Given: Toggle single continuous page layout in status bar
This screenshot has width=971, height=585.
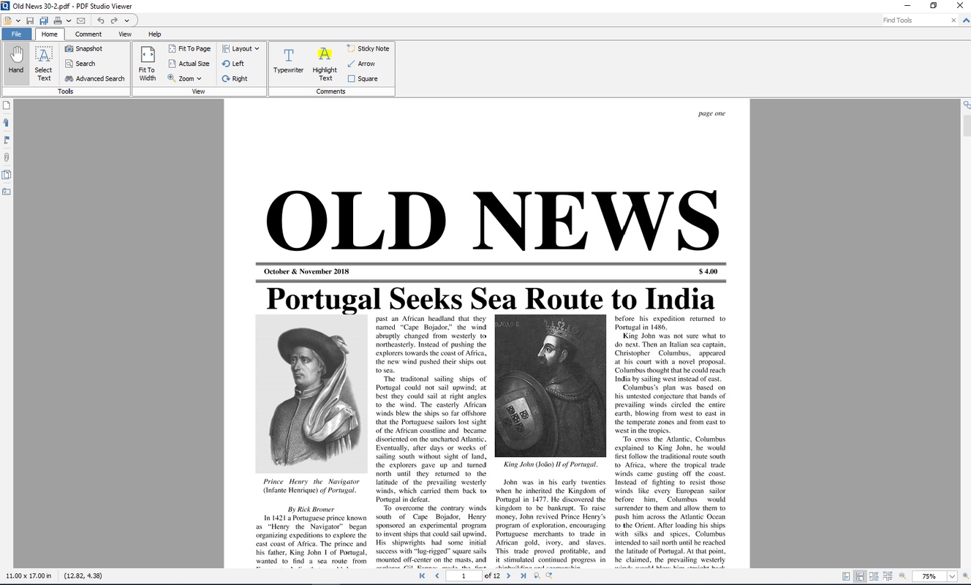Looking at the screenshot, I should coord(860,576).
